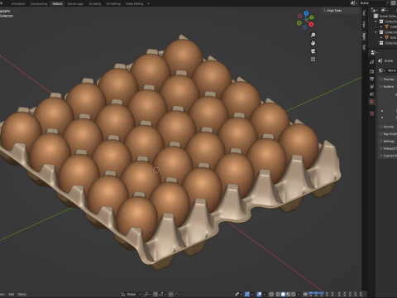This screenshot has width=397, height=298.
Task: Toggle proportional editing in viewport header
Action: pyautogui.click(x=171, y=294)
